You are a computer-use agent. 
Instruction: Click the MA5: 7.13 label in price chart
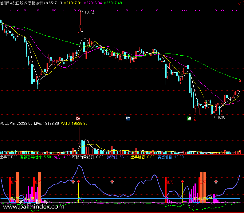tap(54, 3)
